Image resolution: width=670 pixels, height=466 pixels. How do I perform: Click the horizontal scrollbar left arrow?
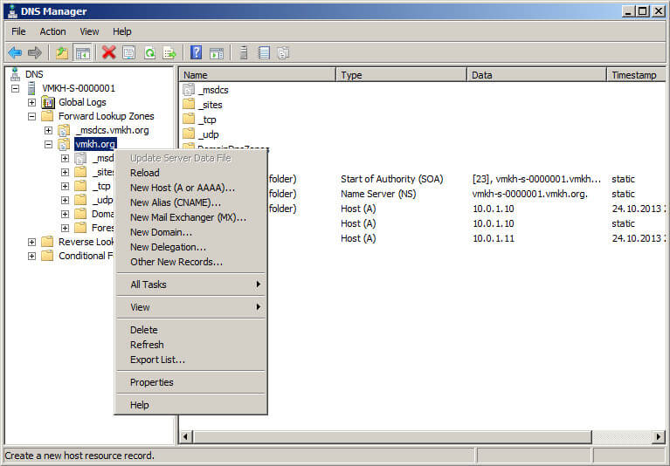click(x=186, y=436)
